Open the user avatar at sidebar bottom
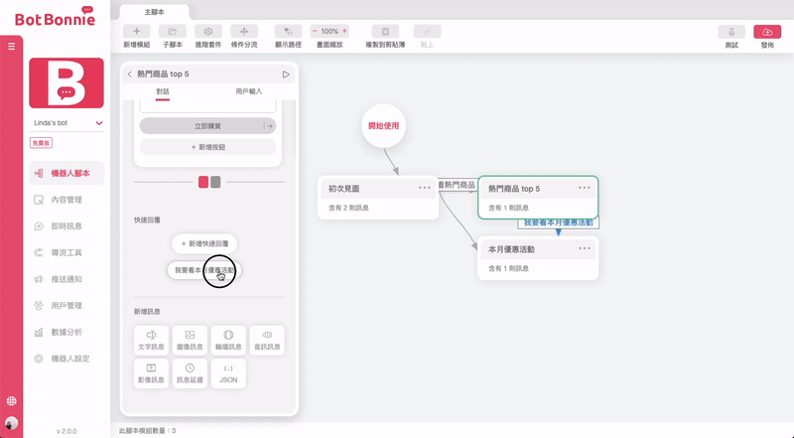 click(x=11, y=423)
